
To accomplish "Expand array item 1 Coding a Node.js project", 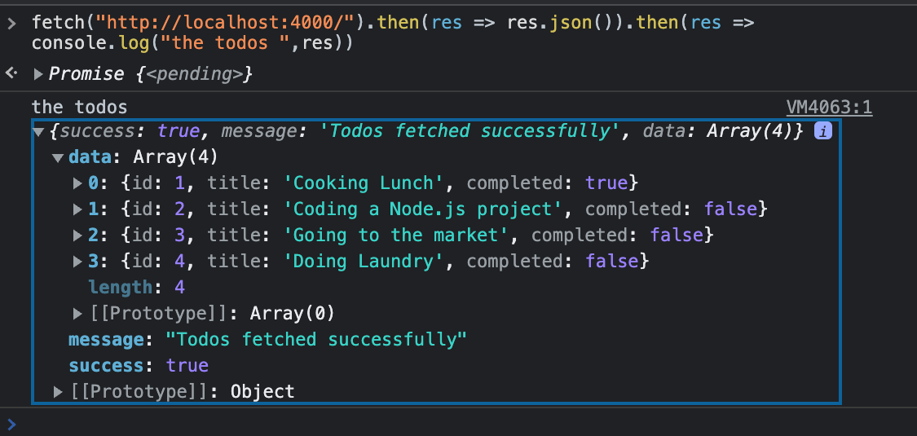I will click(x=77, y=209).
